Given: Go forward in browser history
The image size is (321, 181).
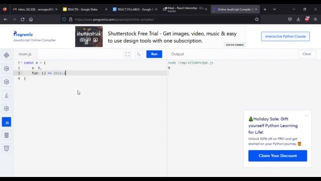Looking at the screenshot, I should [14, 20].
